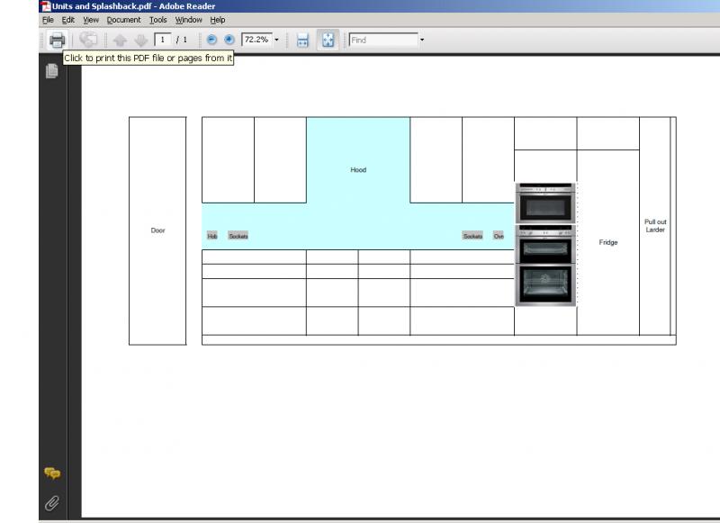Click the current page number box
This screenshot has height=523, width=720.
(x=163, y=40)
